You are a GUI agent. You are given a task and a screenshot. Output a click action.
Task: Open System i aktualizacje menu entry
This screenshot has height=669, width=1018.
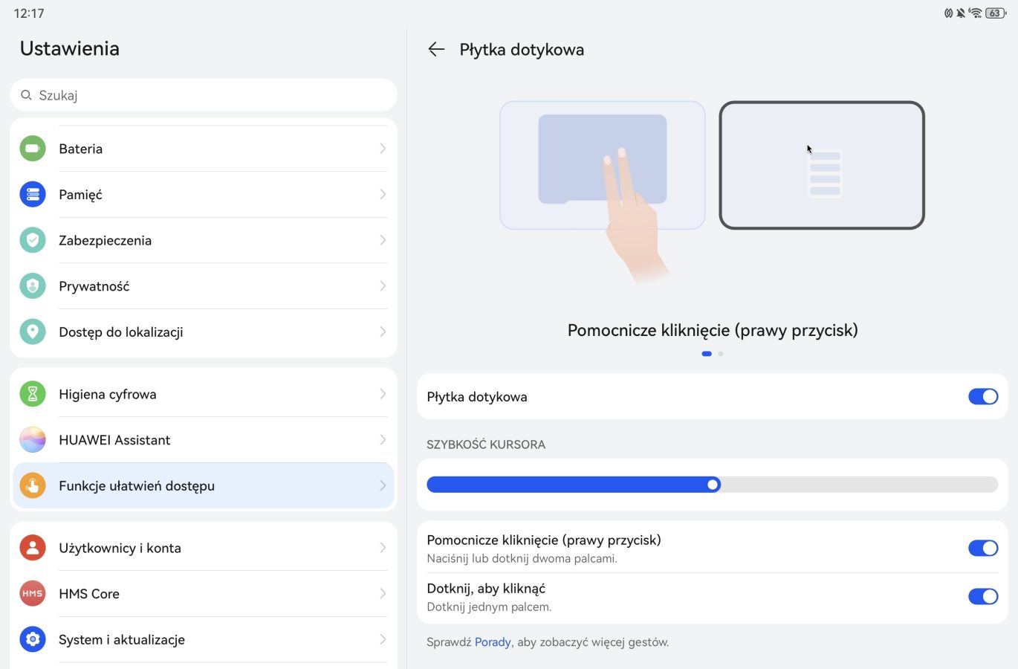coord(122,640)
